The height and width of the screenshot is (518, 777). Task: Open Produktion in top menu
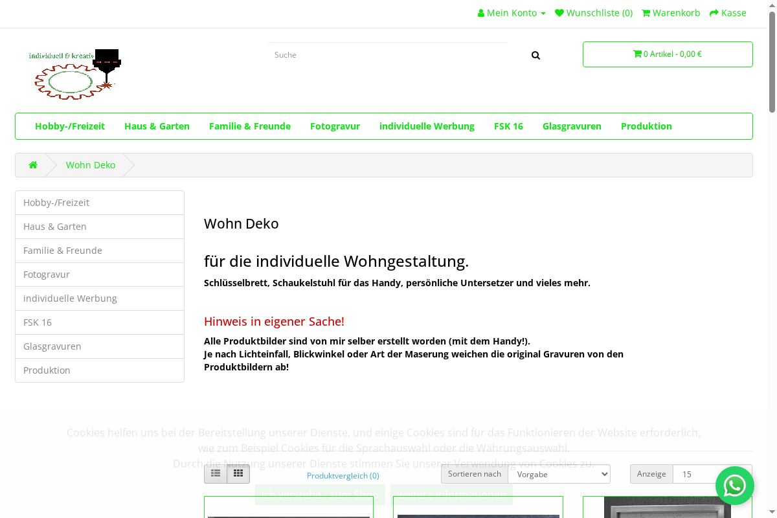tap(646, 126)
